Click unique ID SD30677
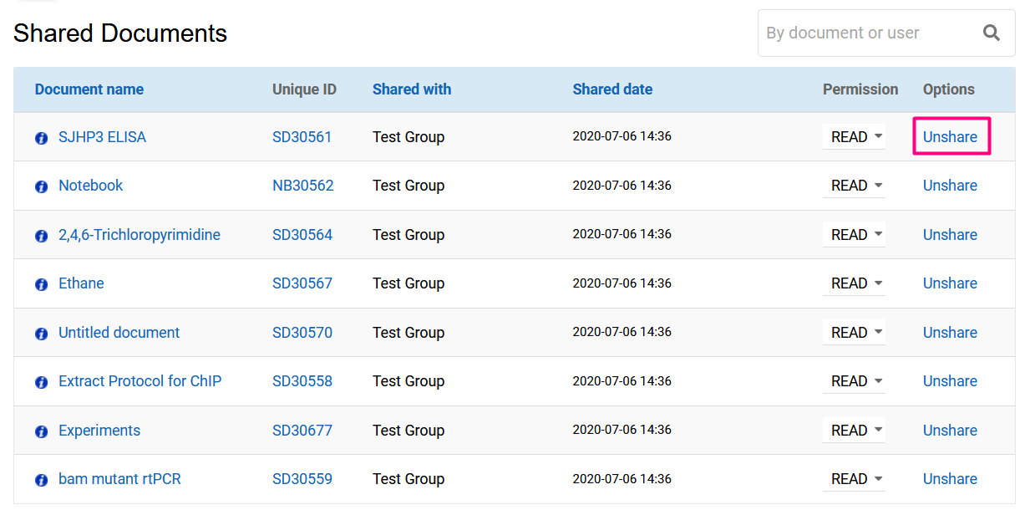 click(x=302, y=431)
